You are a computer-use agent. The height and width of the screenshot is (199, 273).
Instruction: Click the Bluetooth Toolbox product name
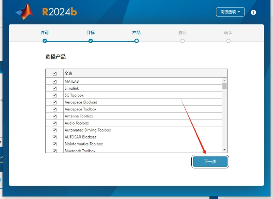[80, 151]
